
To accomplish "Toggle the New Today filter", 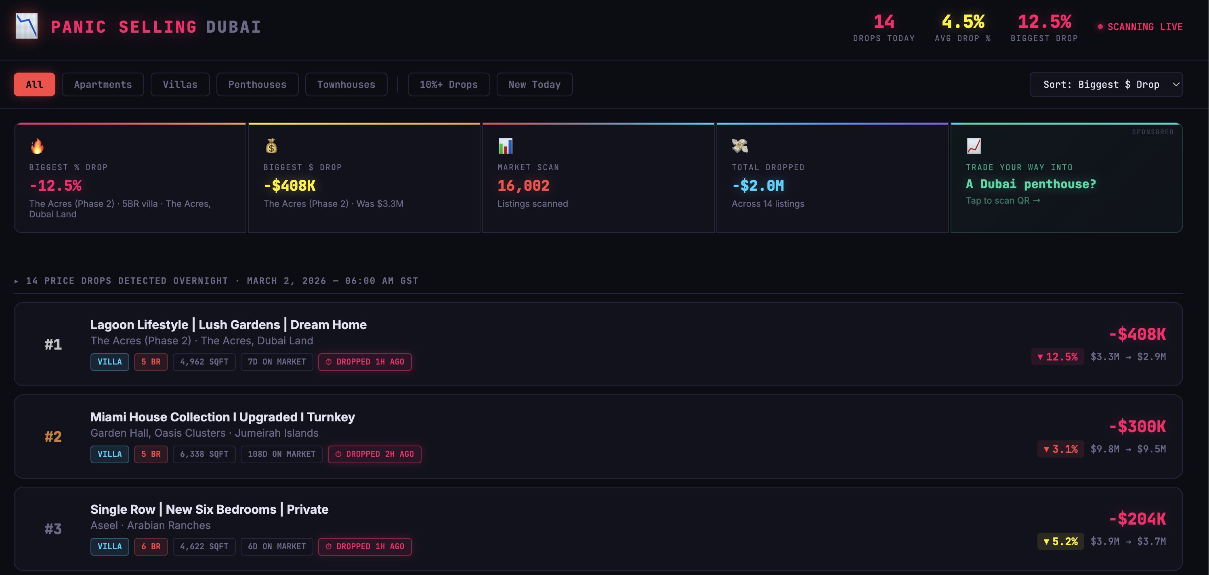I will tap(534, 84).
